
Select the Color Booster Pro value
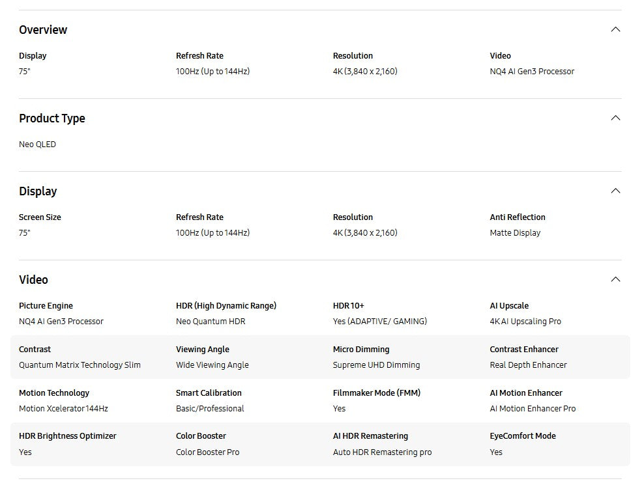[207, 452]
